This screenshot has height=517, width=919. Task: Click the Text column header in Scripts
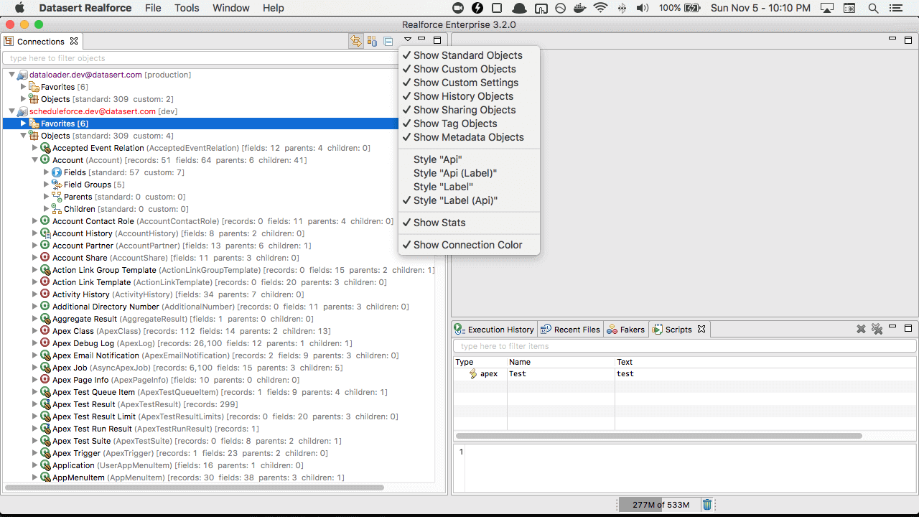click(x=766, y=362)
